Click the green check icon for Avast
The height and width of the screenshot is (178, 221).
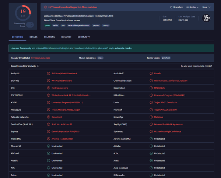[151, 161]
